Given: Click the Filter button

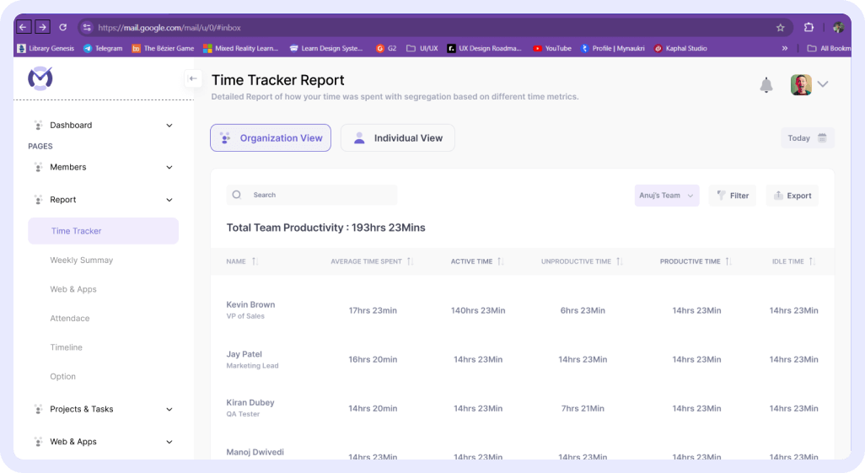Looking at the screenshot, I should [732, 196].
